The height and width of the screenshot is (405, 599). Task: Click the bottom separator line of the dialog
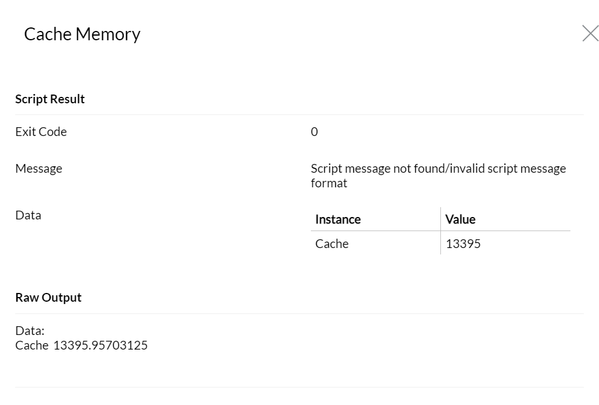[x=299, y=387]
